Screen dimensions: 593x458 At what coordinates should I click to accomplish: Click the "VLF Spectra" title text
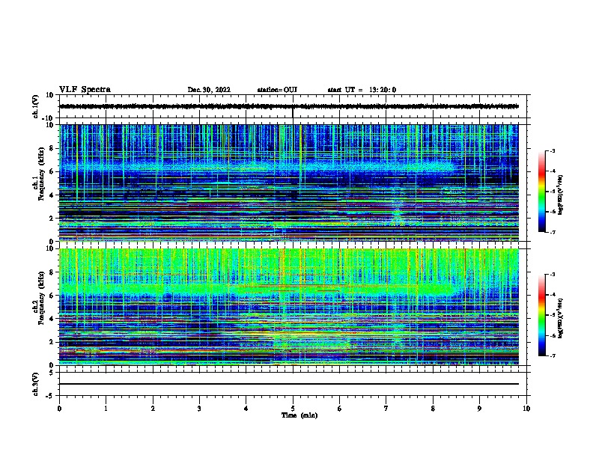pos(85,90)
